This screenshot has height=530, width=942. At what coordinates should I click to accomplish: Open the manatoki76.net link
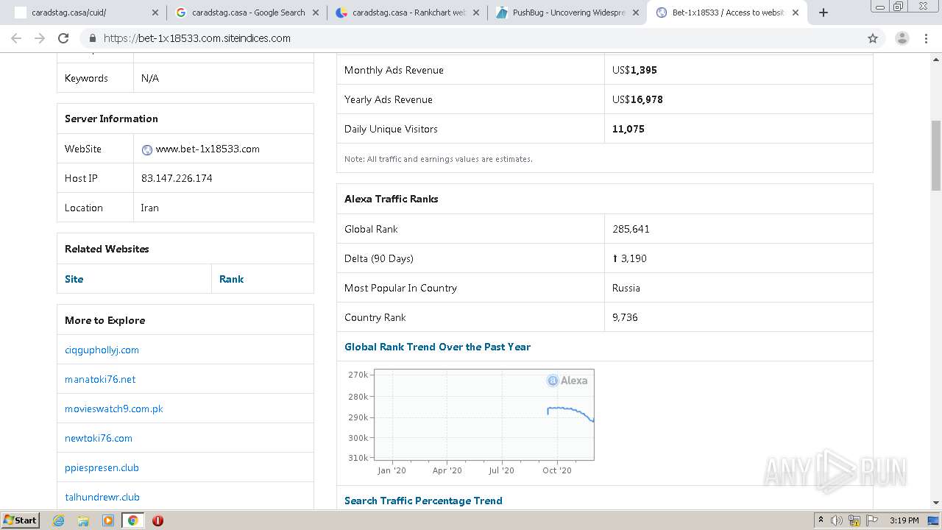[100, 379]
